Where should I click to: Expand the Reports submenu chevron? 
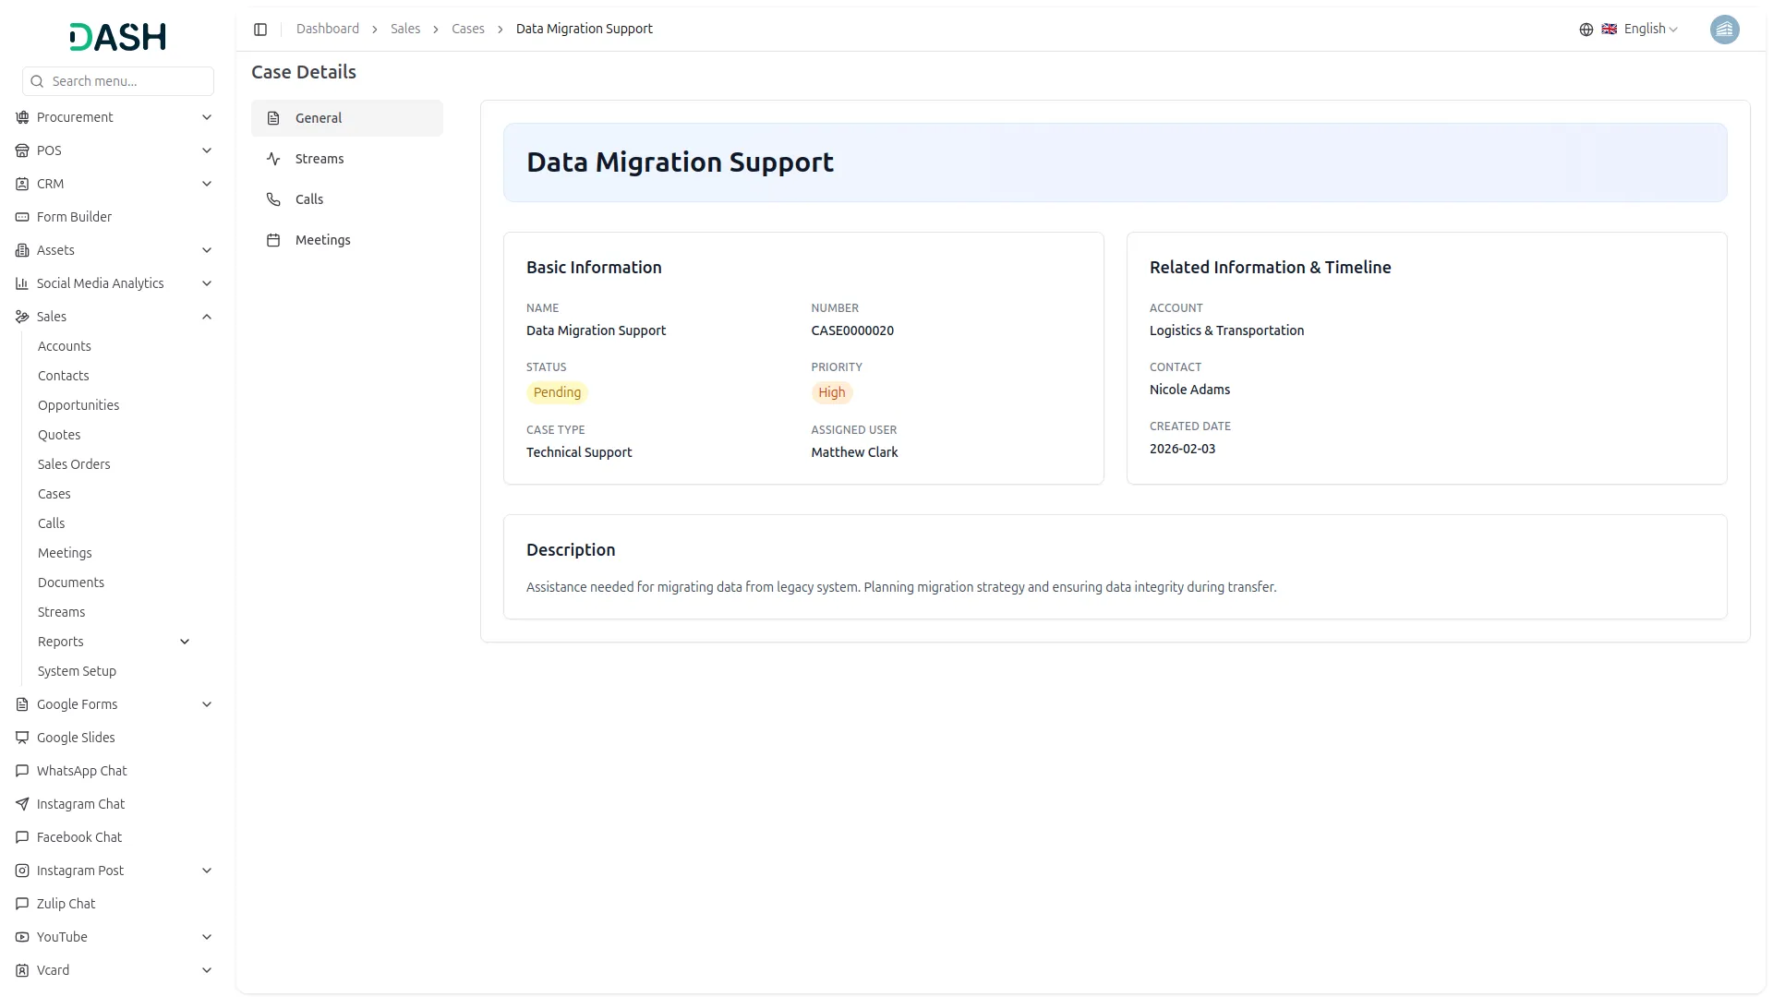tap(185, 642)
